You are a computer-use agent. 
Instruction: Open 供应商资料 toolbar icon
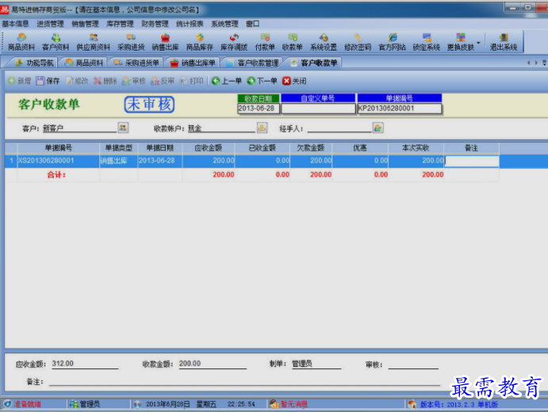tap(93, 42)
